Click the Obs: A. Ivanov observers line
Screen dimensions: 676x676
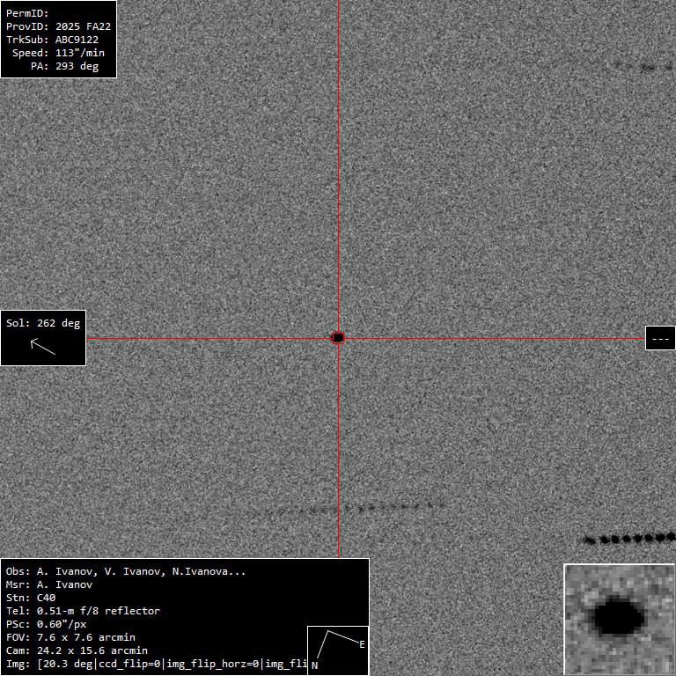tap(126, 571)
